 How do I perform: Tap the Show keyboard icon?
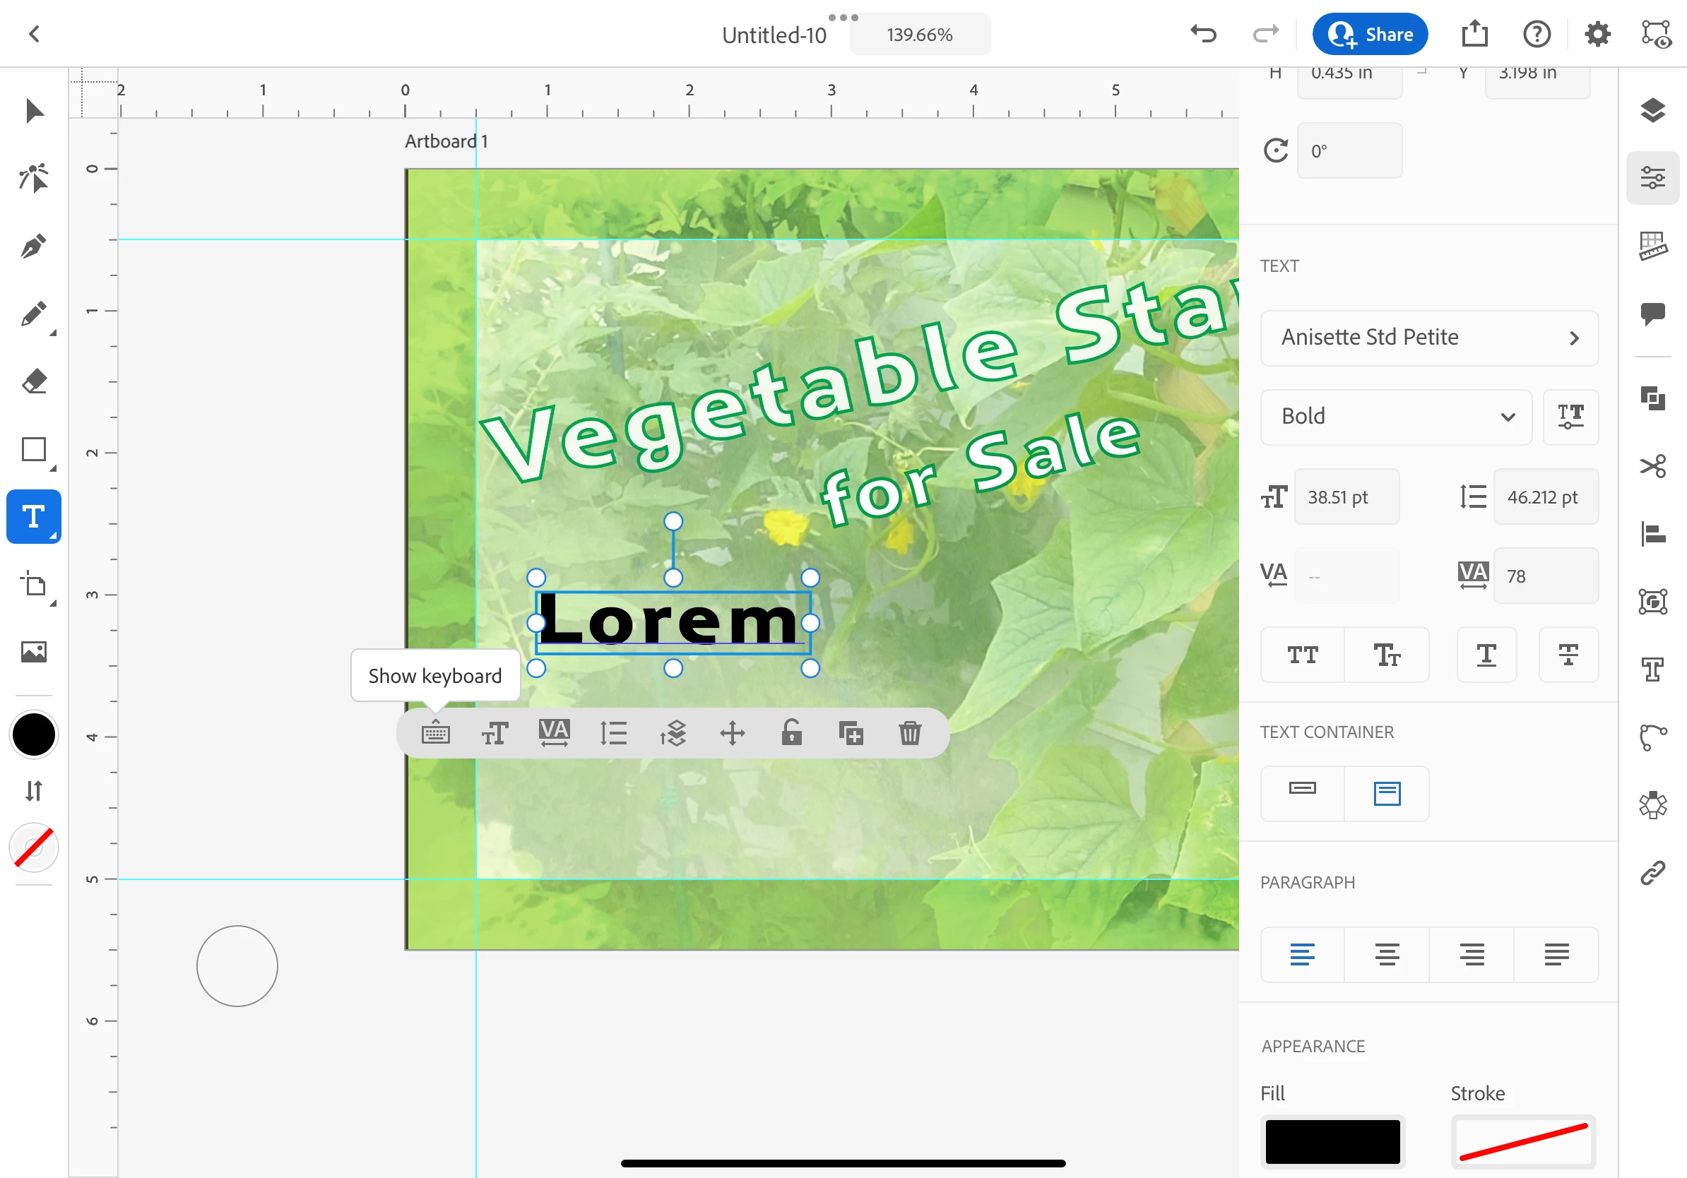pyautogui.click(x=436, y=733)
